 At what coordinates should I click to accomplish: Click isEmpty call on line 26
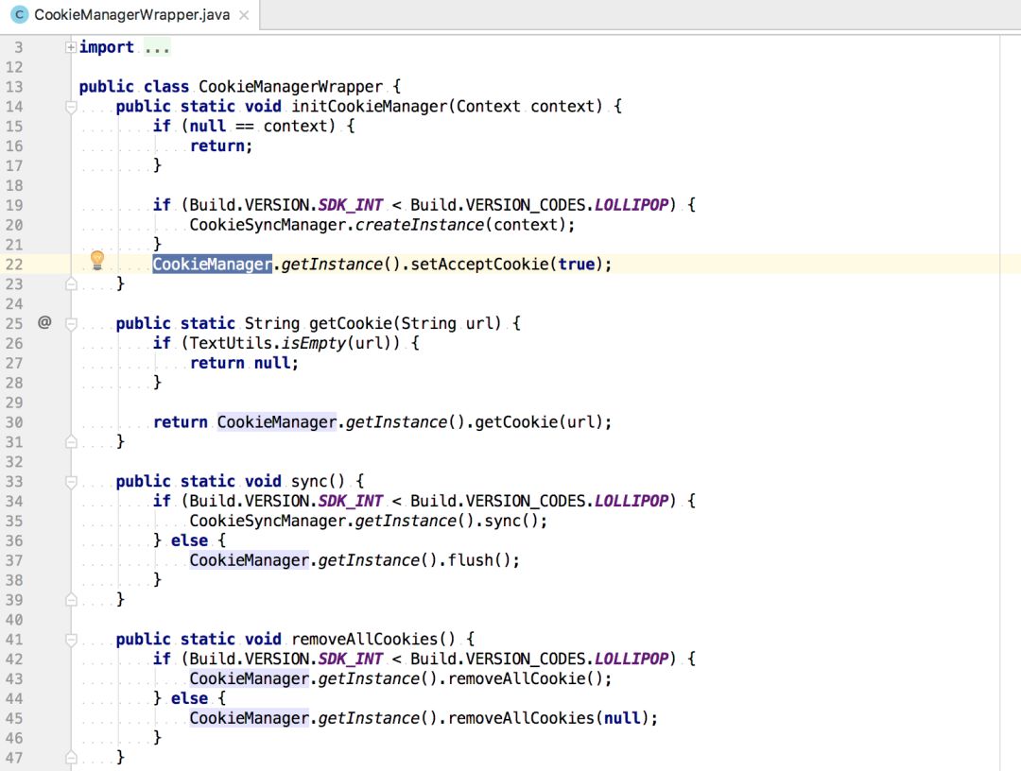[314, 343]
